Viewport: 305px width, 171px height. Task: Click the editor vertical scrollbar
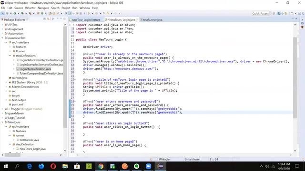click(x=295, y=77)
